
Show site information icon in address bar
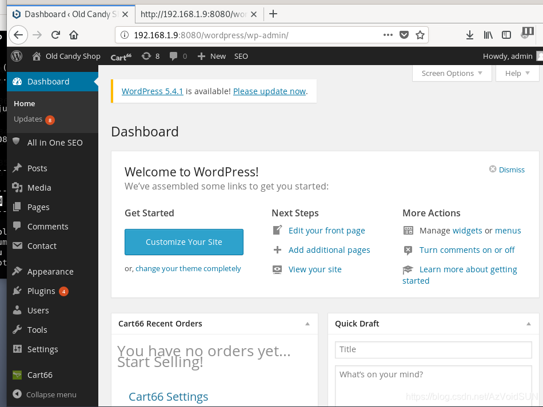pos(125,35)
